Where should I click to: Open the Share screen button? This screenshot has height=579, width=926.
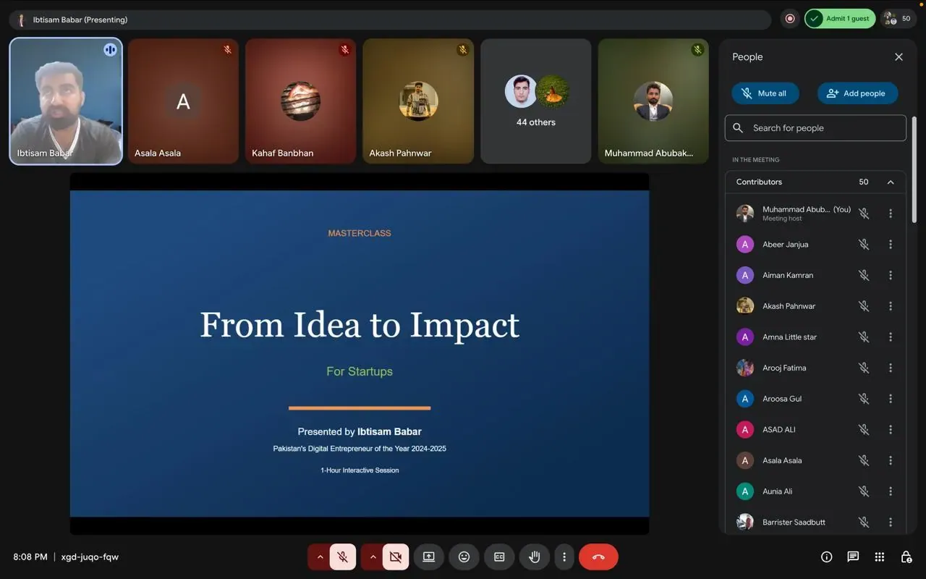pyautogui.click(x=428, y=557)
